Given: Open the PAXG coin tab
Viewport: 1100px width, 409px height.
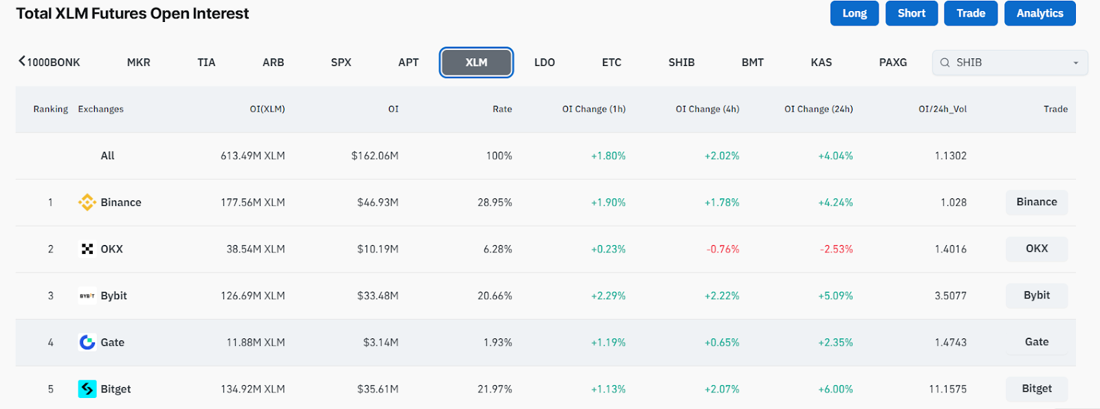Looking at the screenshot, I should pyautogui.click(x=892, y=62).
